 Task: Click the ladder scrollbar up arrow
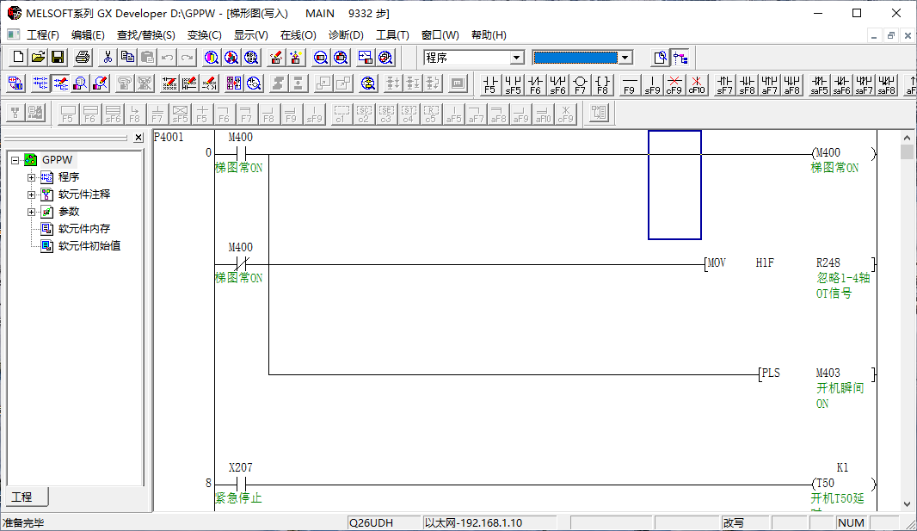(x=907, y=138)
